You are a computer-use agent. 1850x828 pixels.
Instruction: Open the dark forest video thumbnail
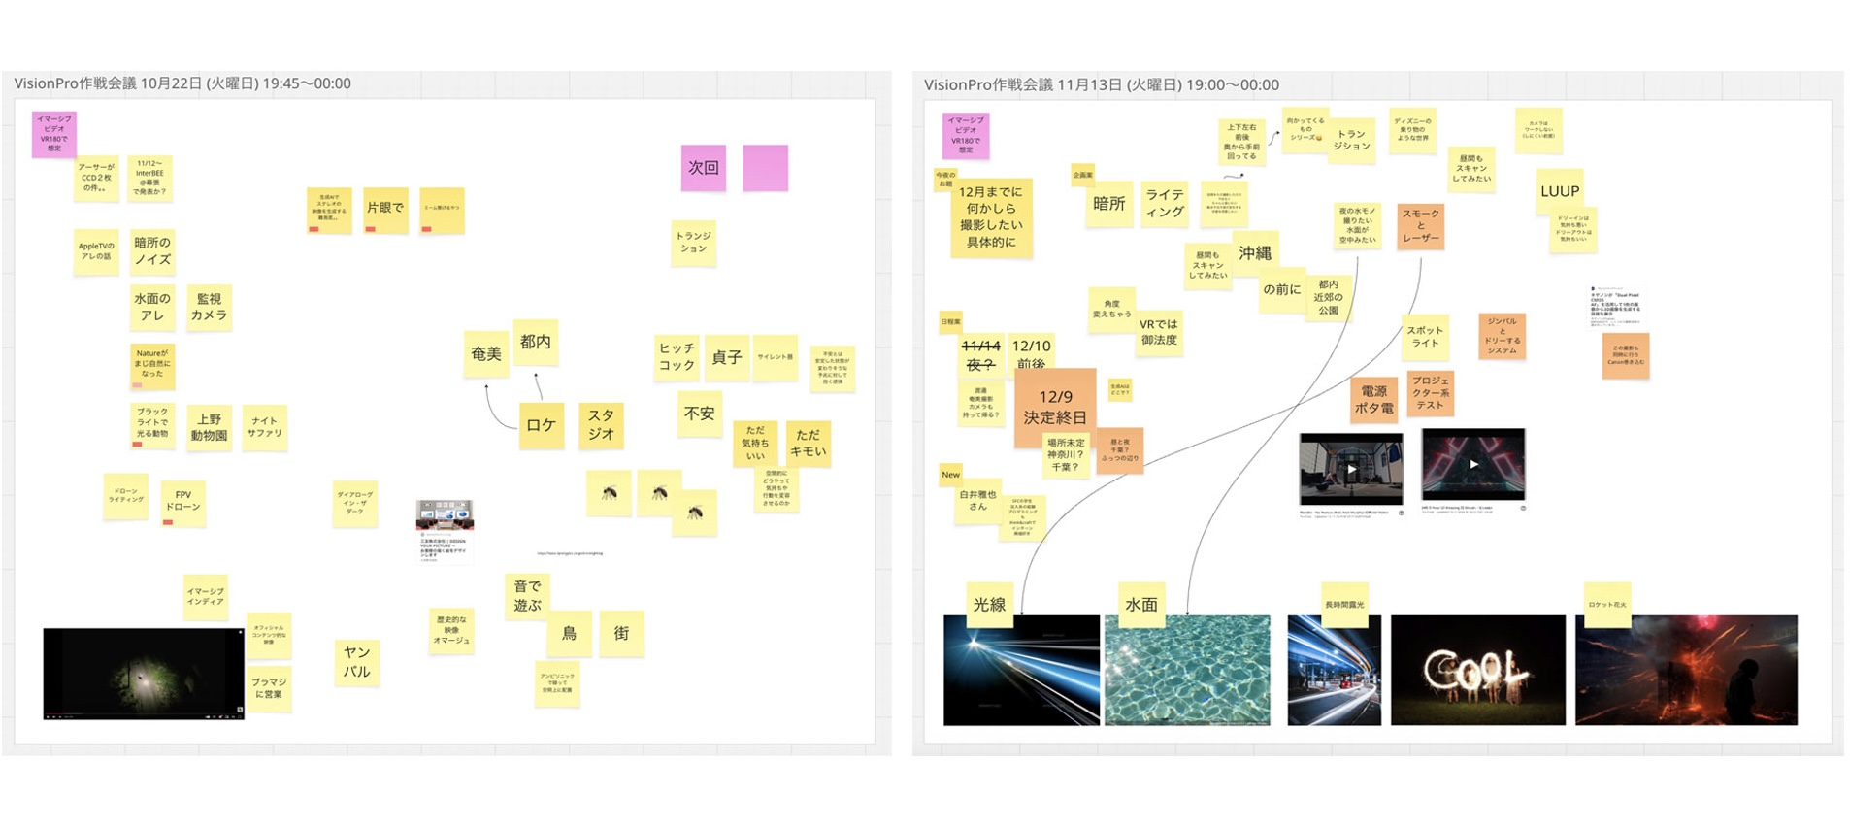coord(144,674)
